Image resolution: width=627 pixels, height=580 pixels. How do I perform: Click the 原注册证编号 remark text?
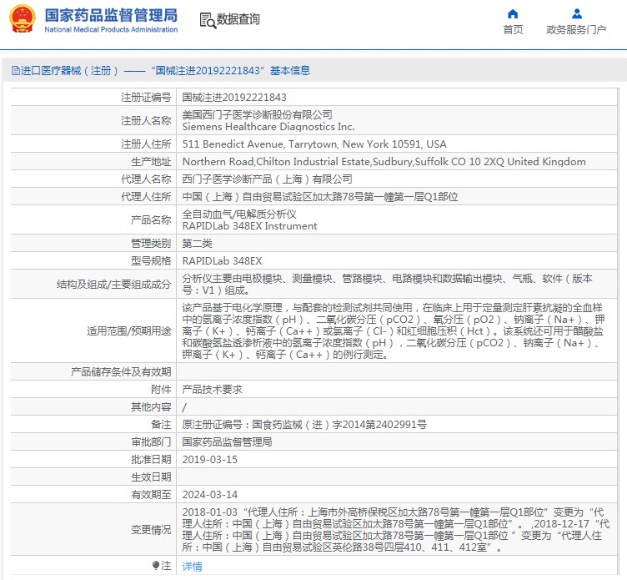click(x=304, y=425)
